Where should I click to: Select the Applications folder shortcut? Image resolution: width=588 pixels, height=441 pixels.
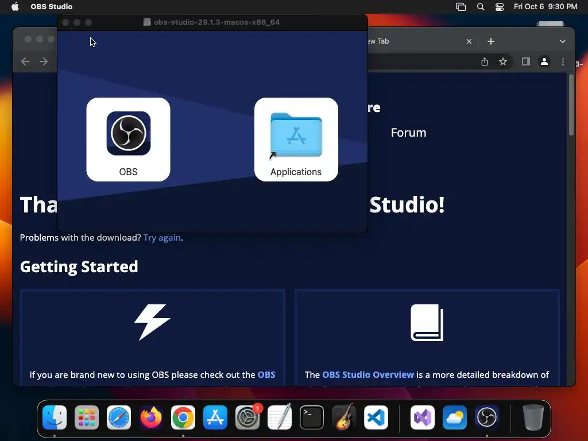click(296, 139)
